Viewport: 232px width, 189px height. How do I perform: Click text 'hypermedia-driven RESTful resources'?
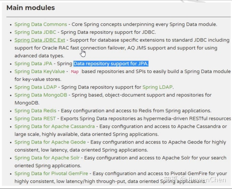tap(187, 119)
